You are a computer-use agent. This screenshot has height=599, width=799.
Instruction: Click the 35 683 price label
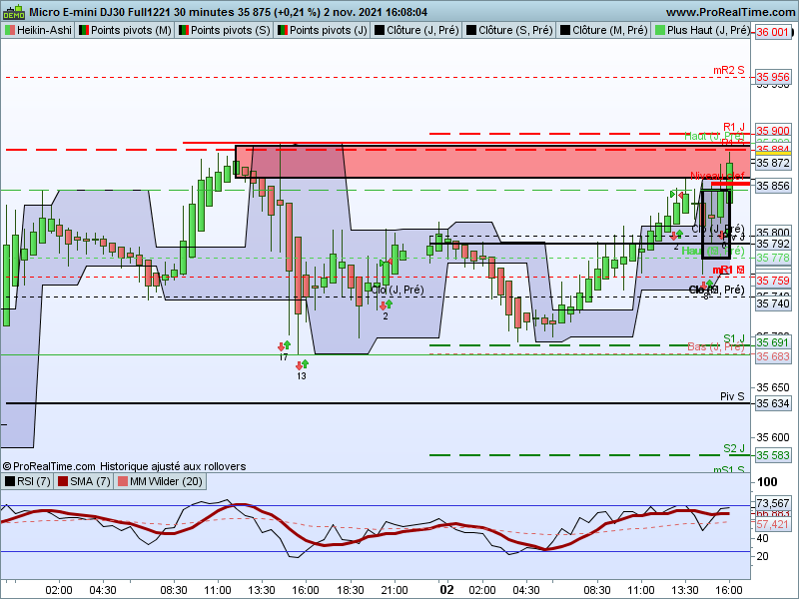click(772, 356)
